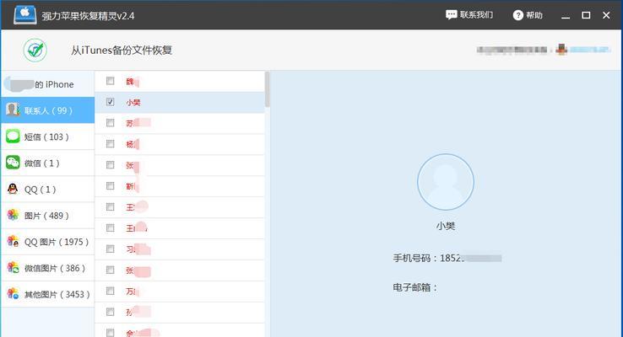Select the QQ (1) penguin icon
623x337 pixels.
13,189
